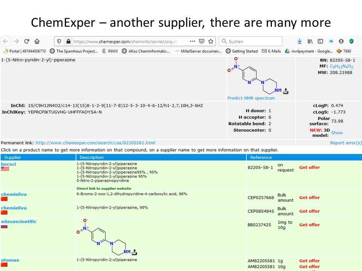Open the INWX bookmark
This screenshot has width=362, height=271.
110,51
